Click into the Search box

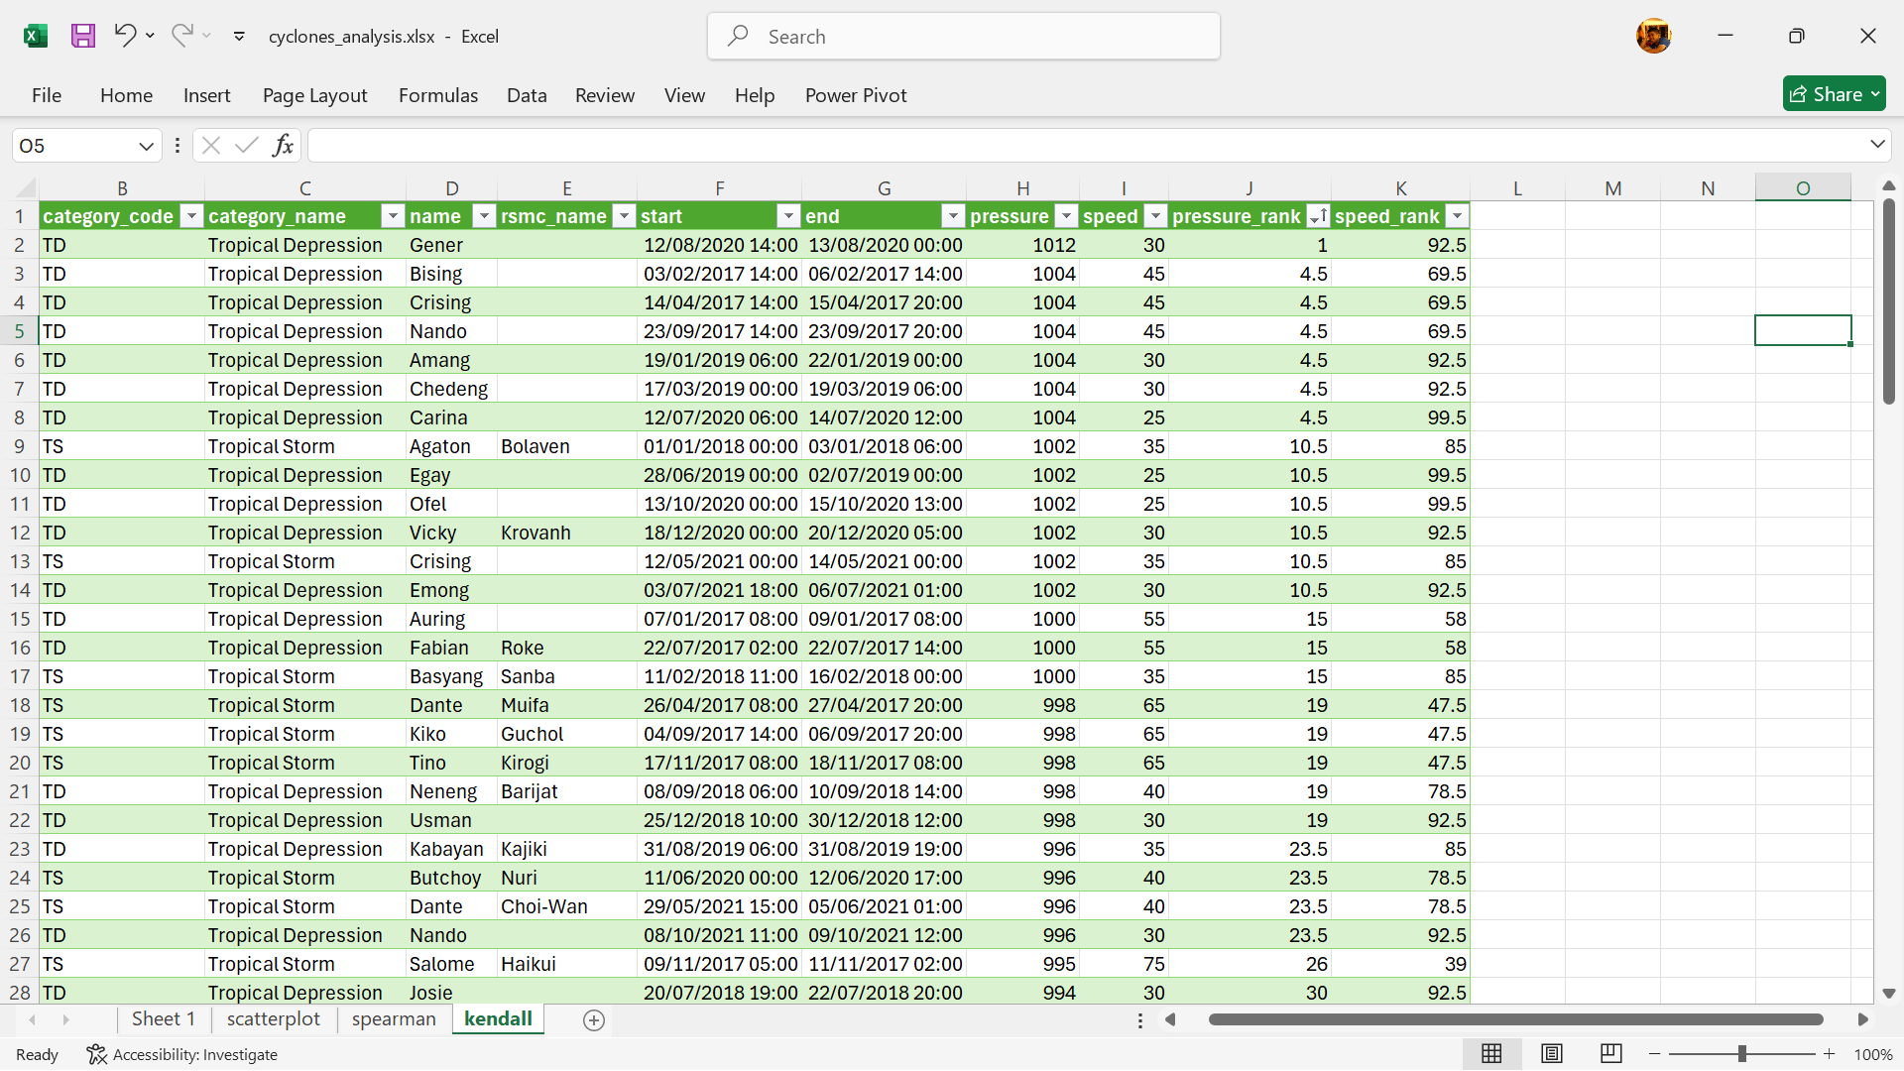(x=964, y=37)
